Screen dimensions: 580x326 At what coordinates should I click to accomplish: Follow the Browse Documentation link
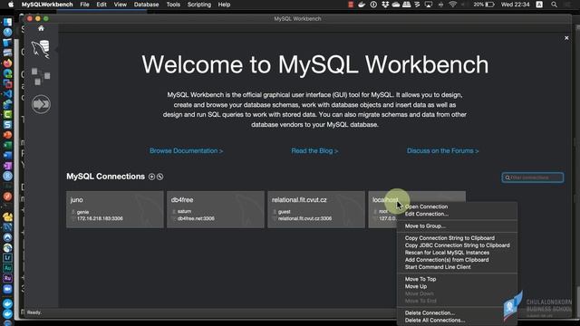click(x=186, y=151)
